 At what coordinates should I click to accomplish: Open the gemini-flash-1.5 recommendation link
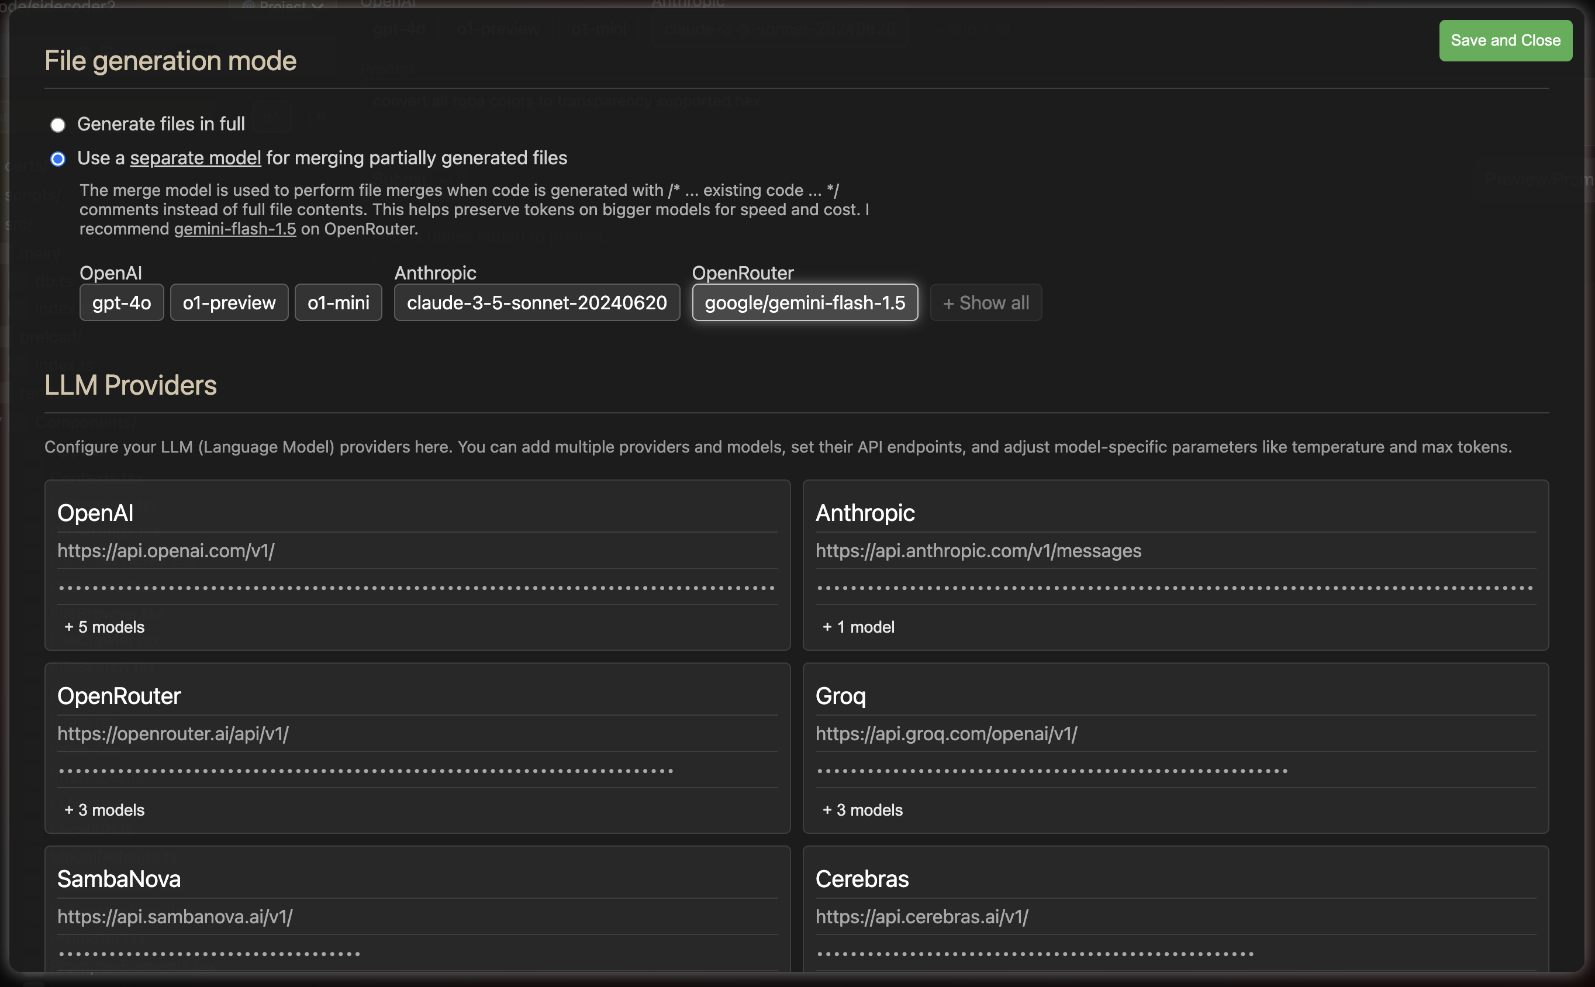tap(235, 229)
